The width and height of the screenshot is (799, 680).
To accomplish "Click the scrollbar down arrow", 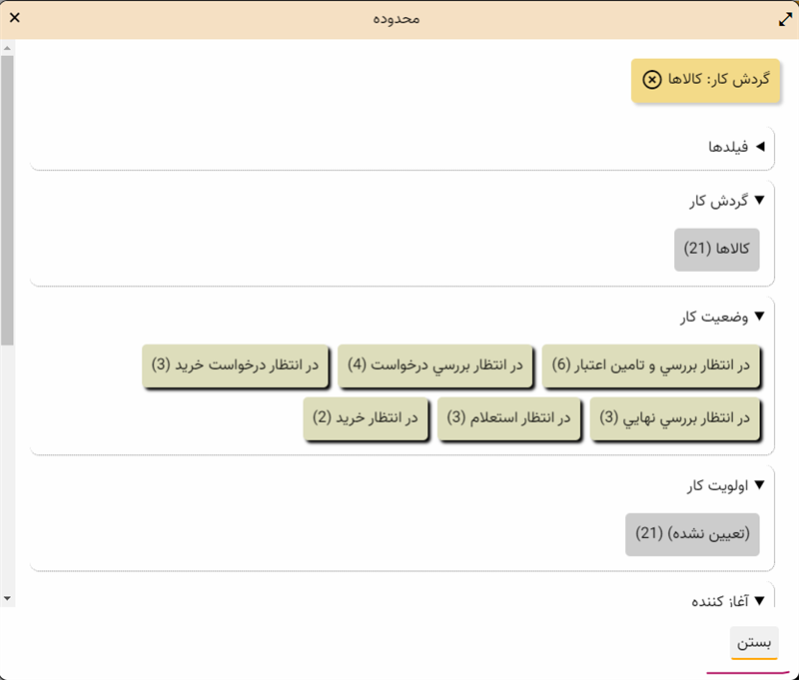I will pos(7,597).
